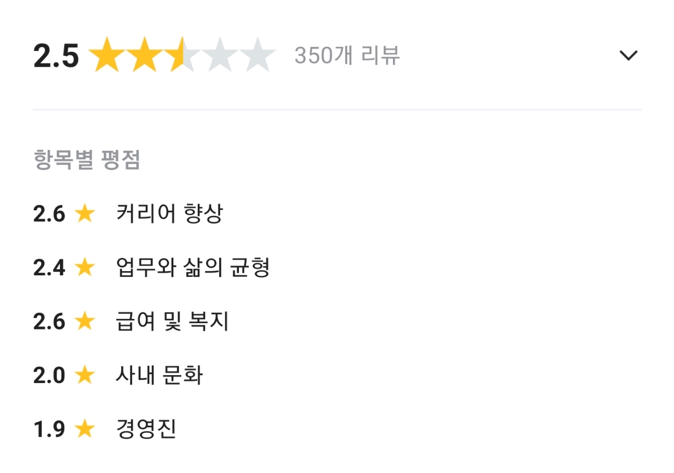Click the fifth gray rating star

point(259,54)
